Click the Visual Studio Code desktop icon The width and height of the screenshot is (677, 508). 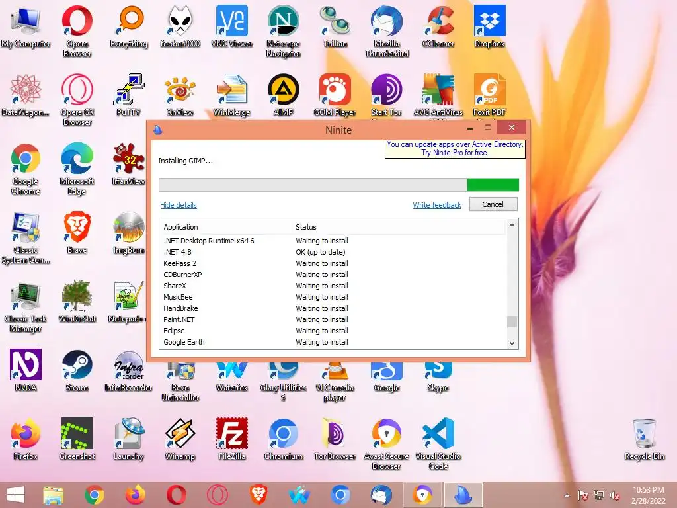[438, 444]
